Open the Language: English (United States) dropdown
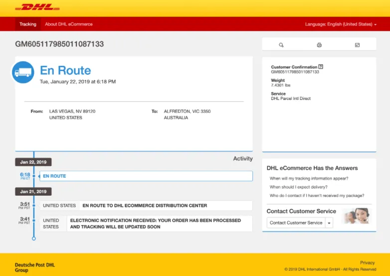The height and width of the screenshot is (276, 390). 341,24
